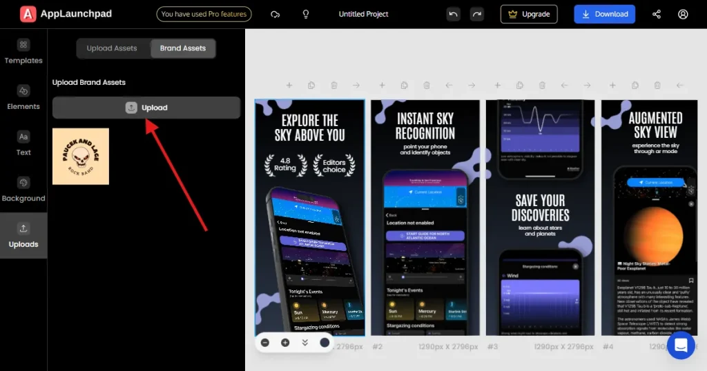This screenshot has width=707, height=371.
Task: Redo the last action
Action: 476,14
